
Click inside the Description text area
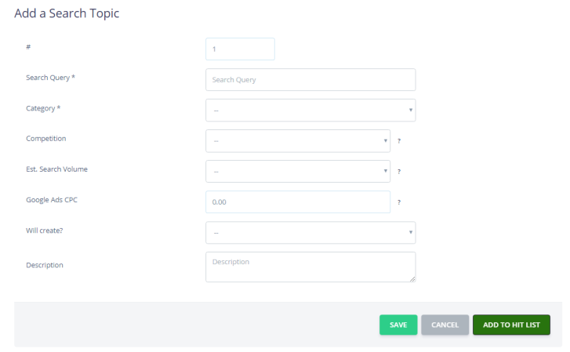310,267
